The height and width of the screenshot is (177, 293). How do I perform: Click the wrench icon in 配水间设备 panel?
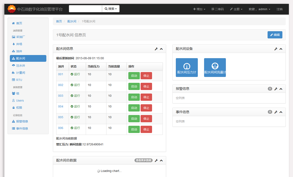pos(276,49)
